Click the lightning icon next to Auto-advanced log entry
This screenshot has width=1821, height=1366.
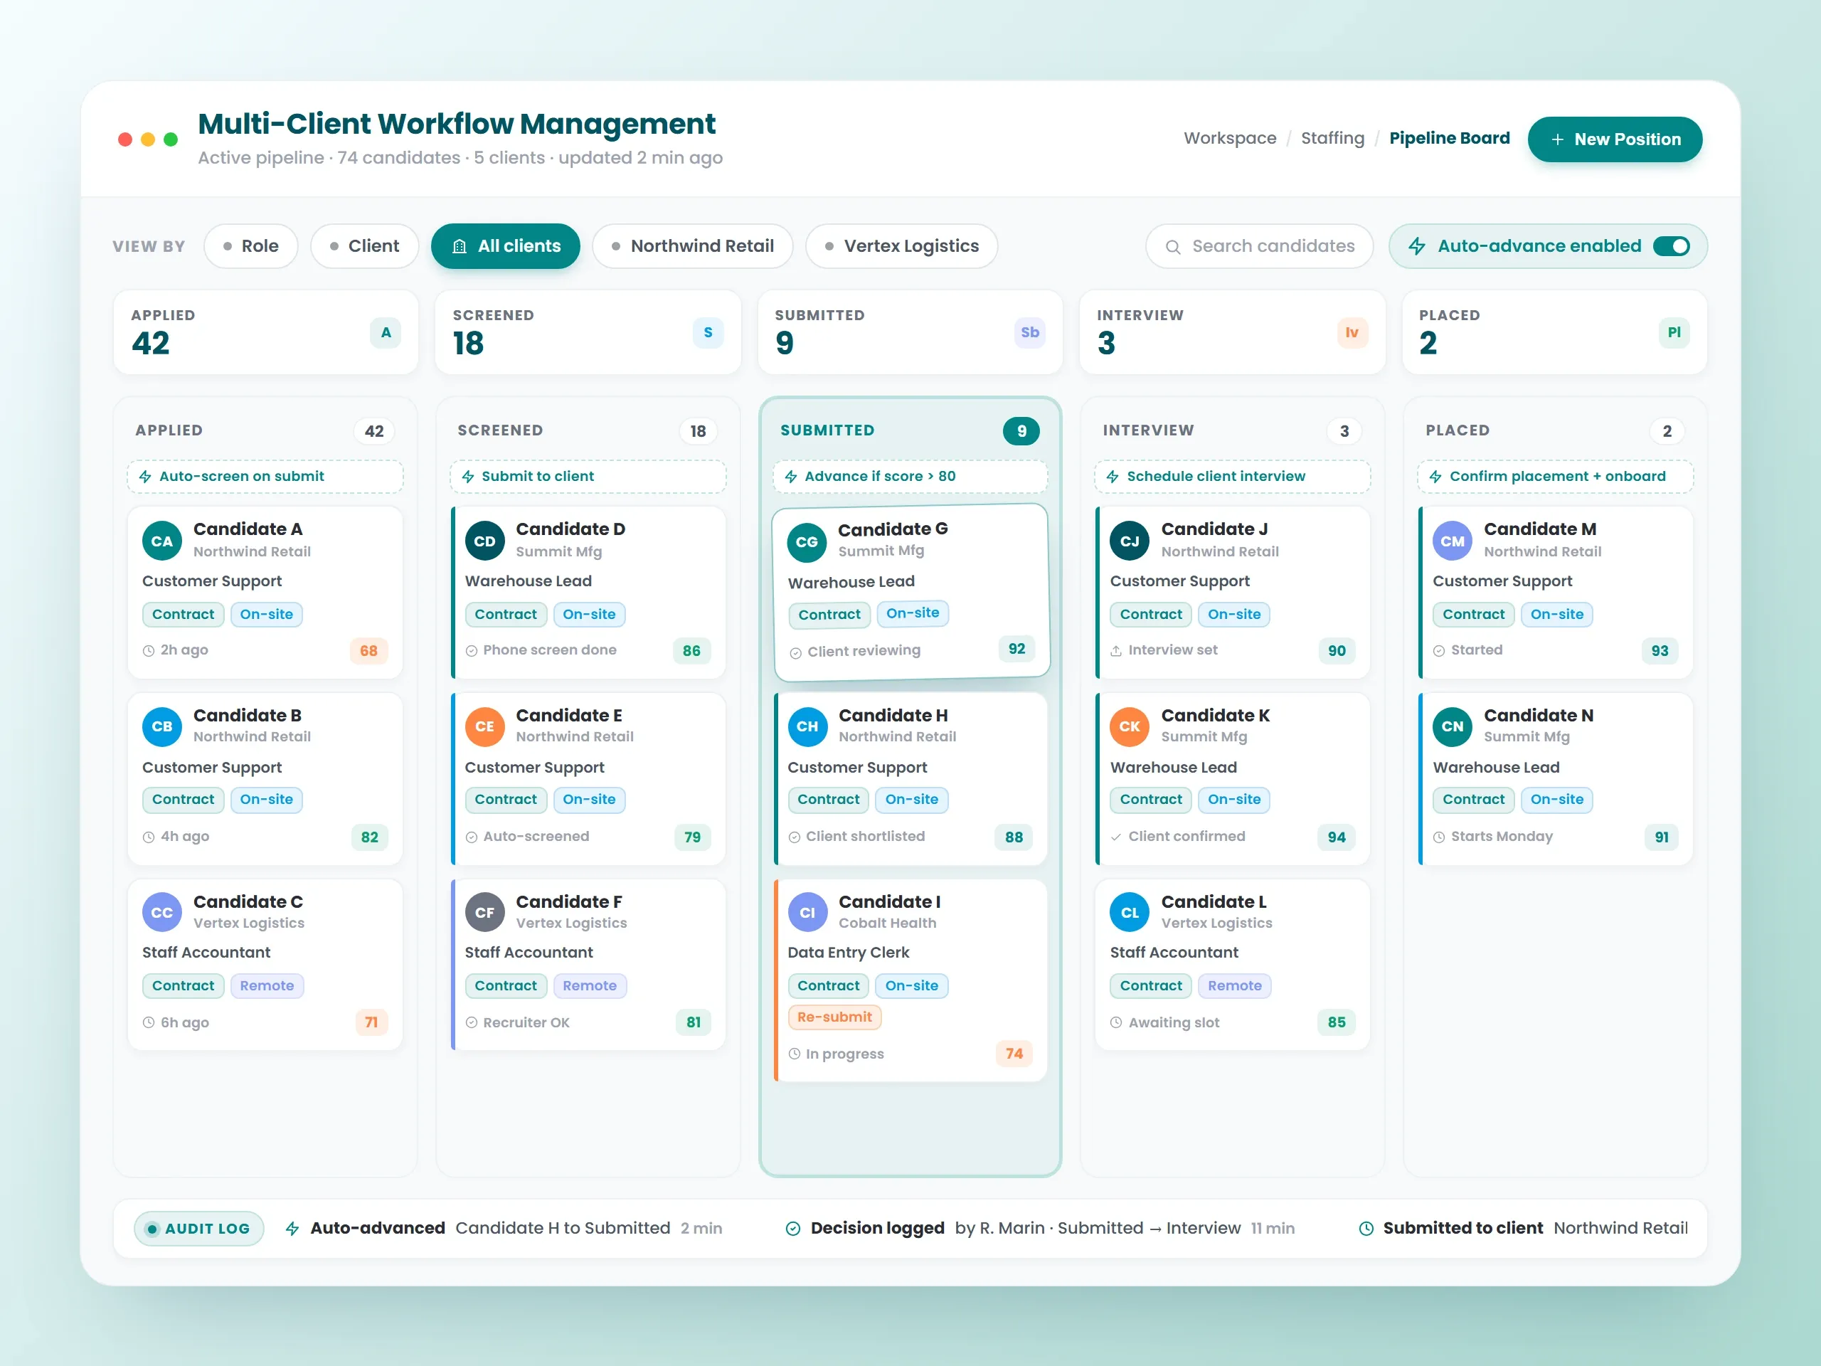tap(292, 1229)
